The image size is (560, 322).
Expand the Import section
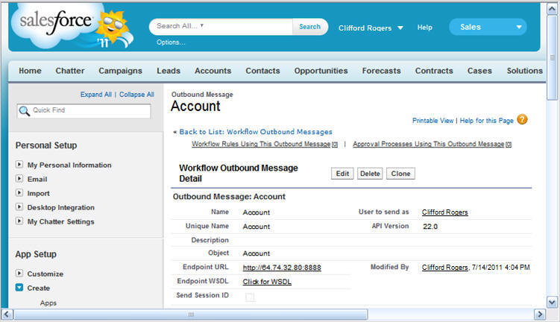[19, 193]
